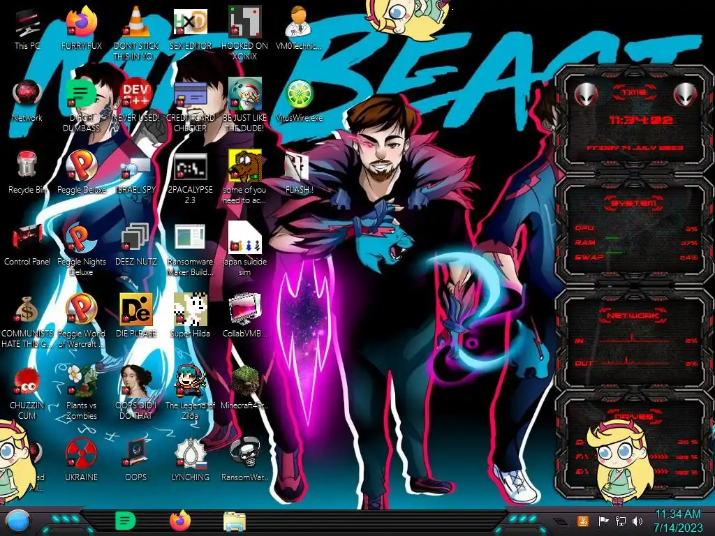715x536 pixels.
Task: Open the noose LYNCHING icon
Action: point(191,461)
